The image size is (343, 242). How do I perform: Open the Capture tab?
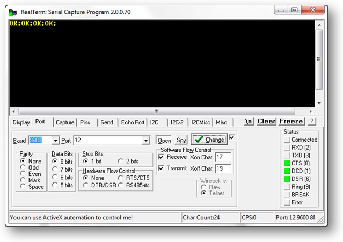coord(65,122)
